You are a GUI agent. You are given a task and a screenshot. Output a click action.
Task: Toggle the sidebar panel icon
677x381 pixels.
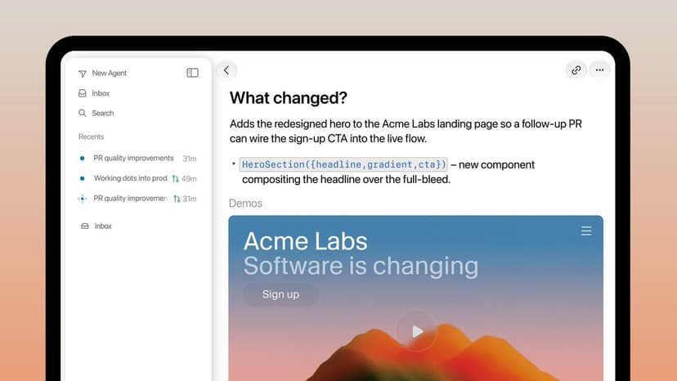coord(193,73)
